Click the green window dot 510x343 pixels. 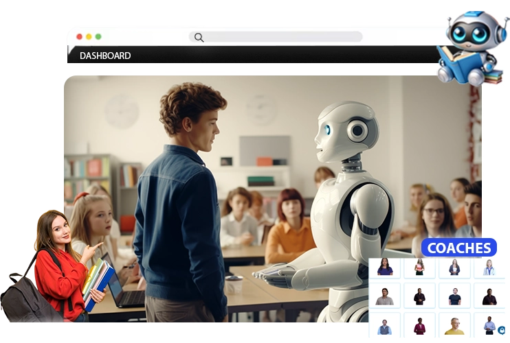point(98,36)
